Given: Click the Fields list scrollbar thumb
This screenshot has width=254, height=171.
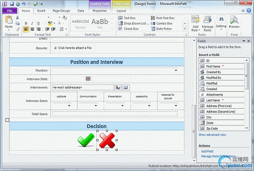Looking at the screenshot, I should (x=246, y=76).
